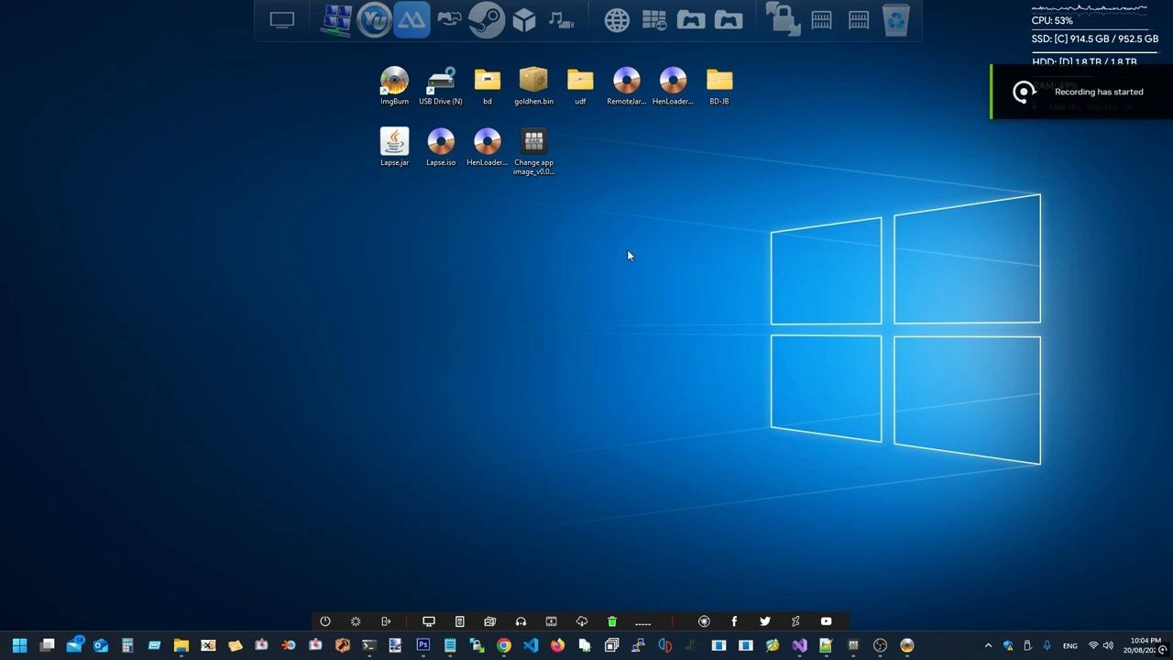
Task: Click the monitor icon in top dock
Action: pyautogui.click(x=282, y=19)
